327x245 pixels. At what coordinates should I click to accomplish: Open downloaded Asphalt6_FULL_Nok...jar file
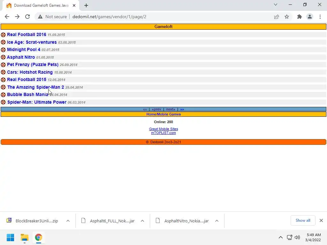pyautogui.click(x=109, y=221)
